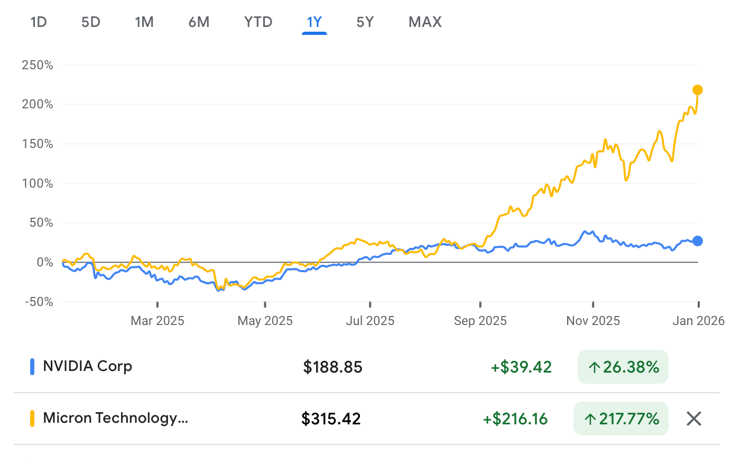Screen dimensions: 741x464
Task: Click the Jan 2026 axis label
Action: 699,320
